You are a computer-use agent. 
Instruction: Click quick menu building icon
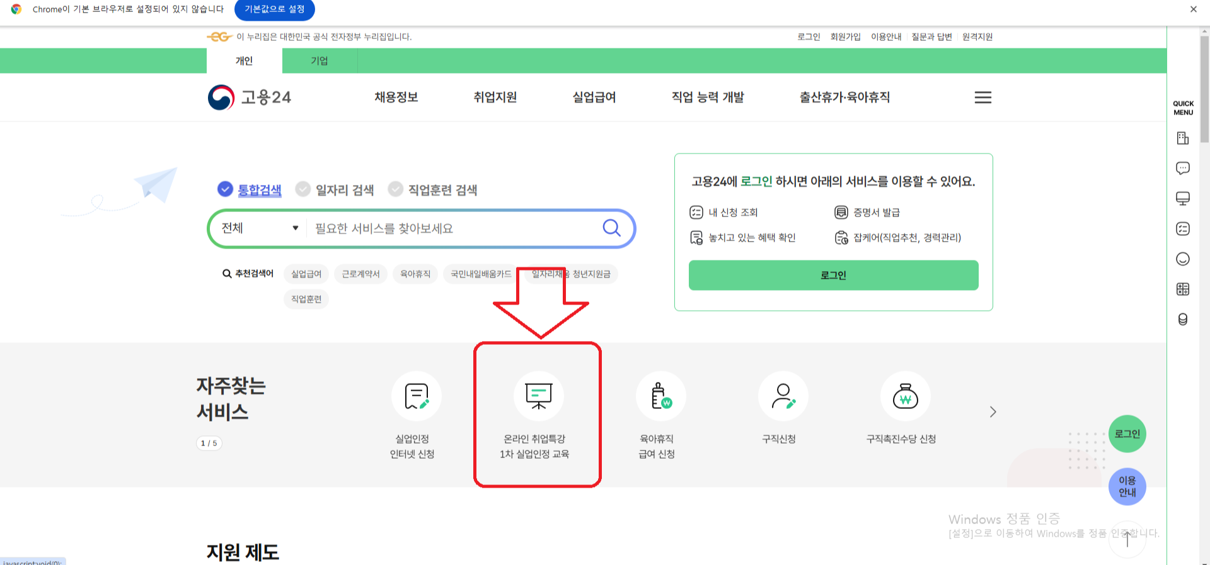[1183, 138]
